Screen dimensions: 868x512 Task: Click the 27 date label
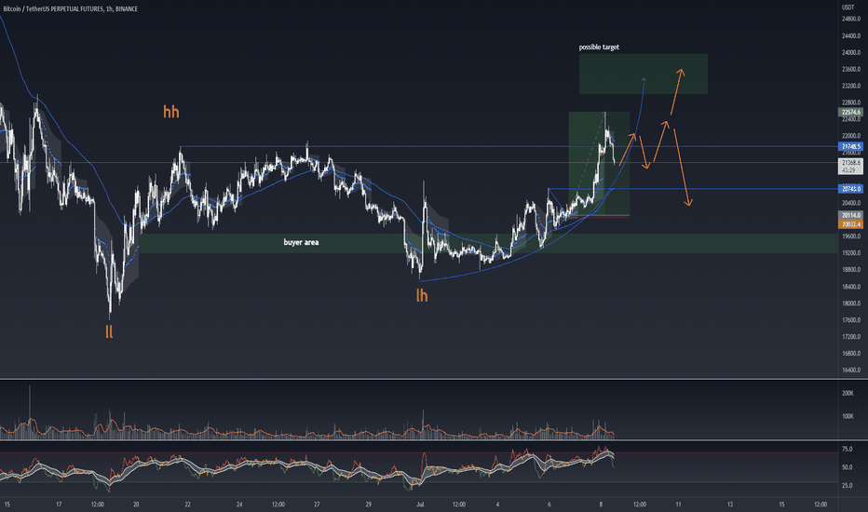pos(318,505)
